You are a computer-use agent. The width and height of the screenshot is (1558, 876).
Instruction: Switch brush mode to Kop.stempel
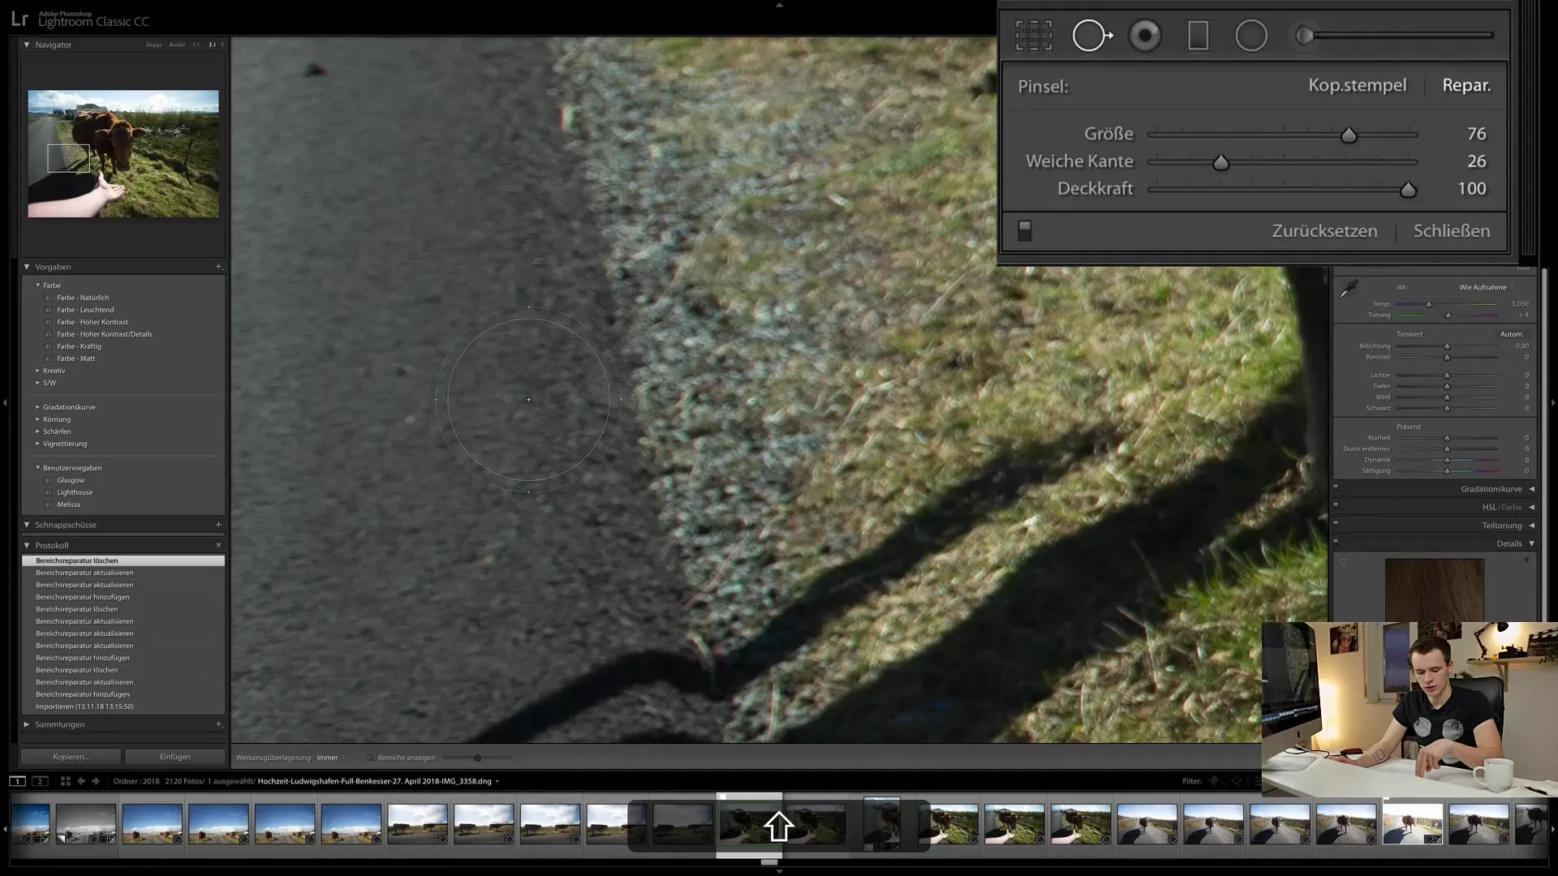pyautogui.click(x=1357, y=85)
